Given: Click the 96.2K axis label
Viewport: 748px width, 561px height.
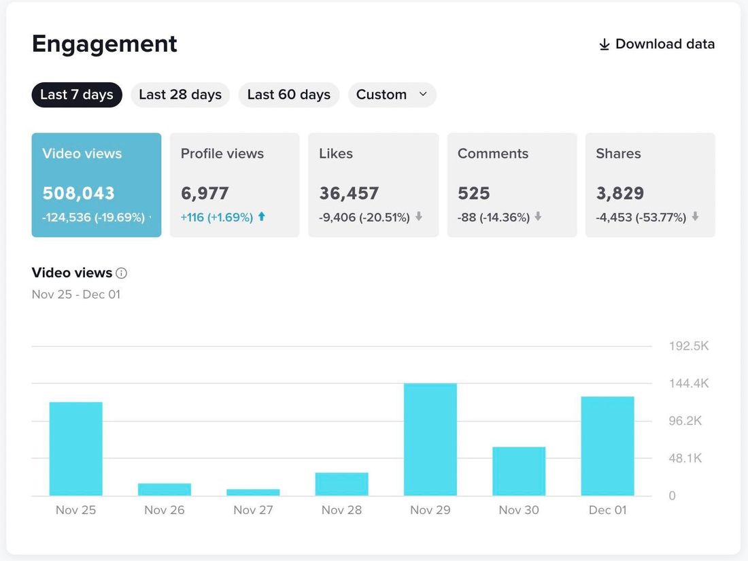Looking at the screenshot, I should [685, 421].
